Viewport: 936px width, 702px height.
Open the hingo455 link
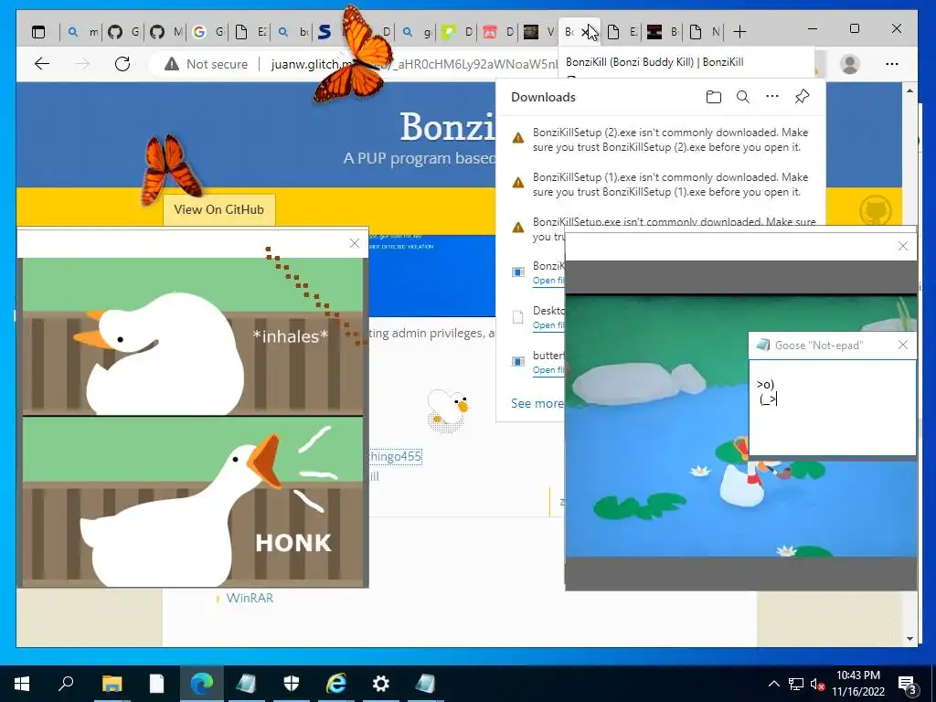[x=395, y=457]
